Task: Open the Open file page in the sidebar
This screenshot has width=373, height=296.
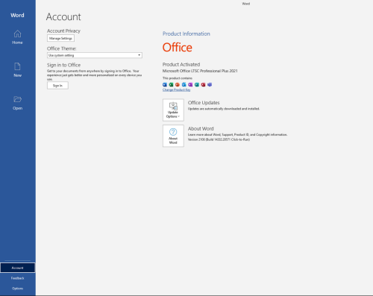Action: tap(17, 103)
